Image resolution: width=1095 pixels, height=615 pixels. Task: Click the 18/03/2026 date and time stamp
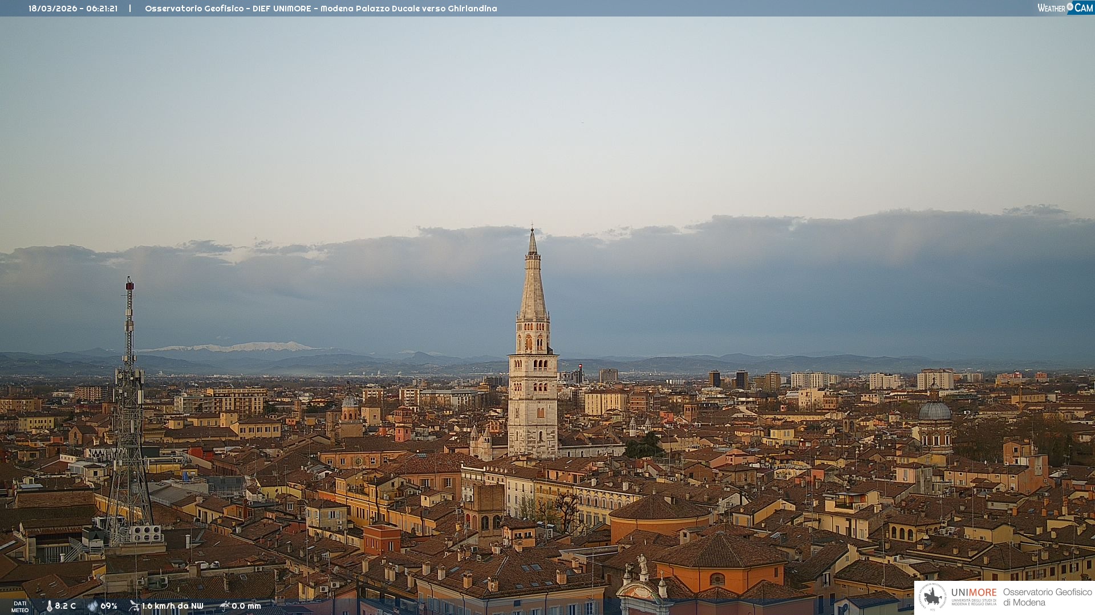pyautogui.click(x=73, y=9)
